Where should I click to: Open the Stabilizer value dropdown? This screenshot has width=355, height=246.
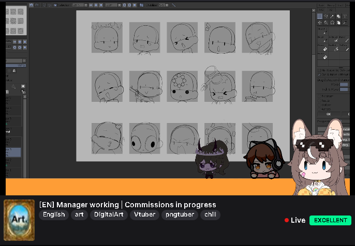[x=167, y=5]
